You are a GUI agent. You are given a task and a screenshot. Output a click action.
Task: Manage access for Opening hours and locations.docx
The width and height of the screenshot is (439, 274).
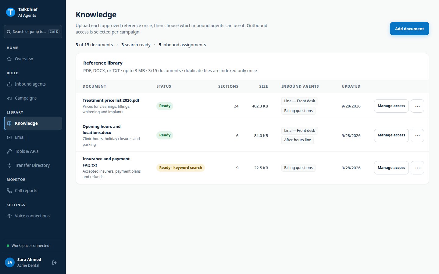(x=391, y=135)
